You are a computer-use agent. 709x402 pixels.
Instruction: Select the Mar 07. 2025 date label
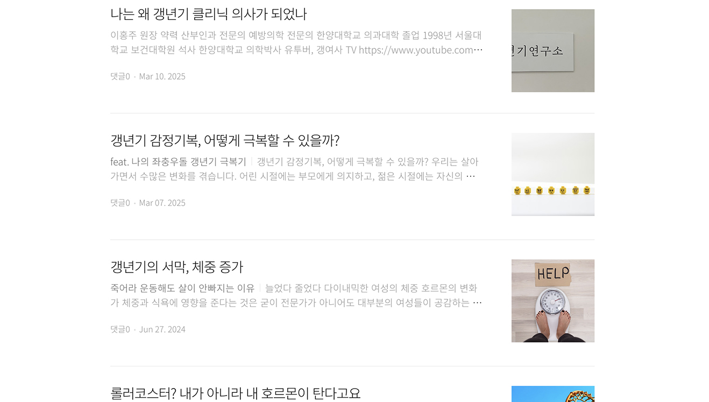(162, 203)
